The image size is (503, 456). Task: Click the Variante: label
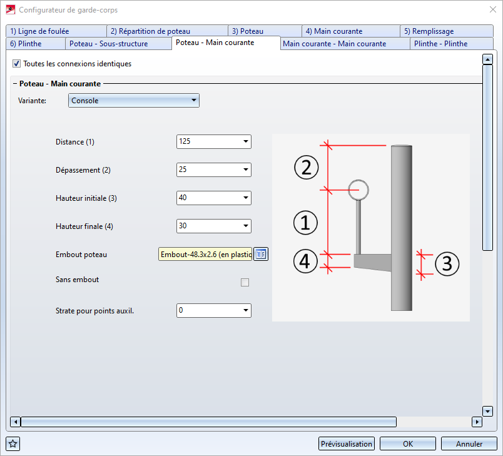point(32,101)
